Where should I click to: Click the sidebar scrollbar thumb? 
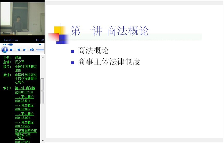43,91
